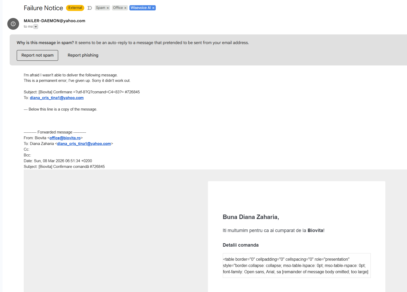Click the "I'm afraid I wasn't able to deliver" line
This screenshot has width=407, height=292.
(71, 75)
